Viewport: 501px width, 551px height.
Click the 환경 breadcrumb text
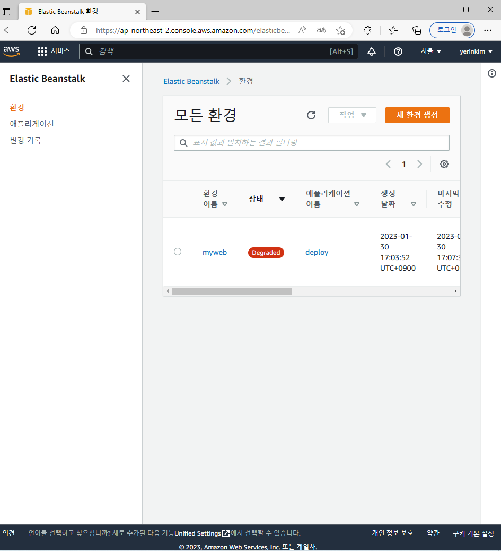pos(245,81)
